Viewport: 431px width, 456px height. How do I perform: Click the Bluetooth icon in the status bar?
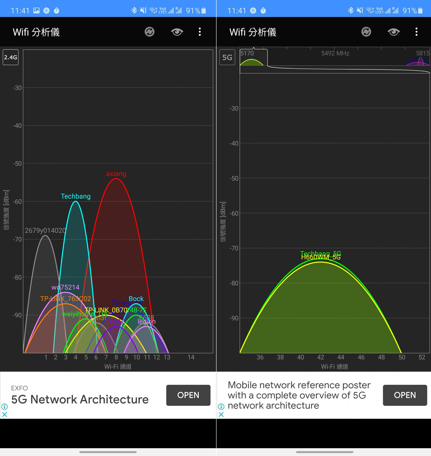pyautogui.click(x=134, y=10)
